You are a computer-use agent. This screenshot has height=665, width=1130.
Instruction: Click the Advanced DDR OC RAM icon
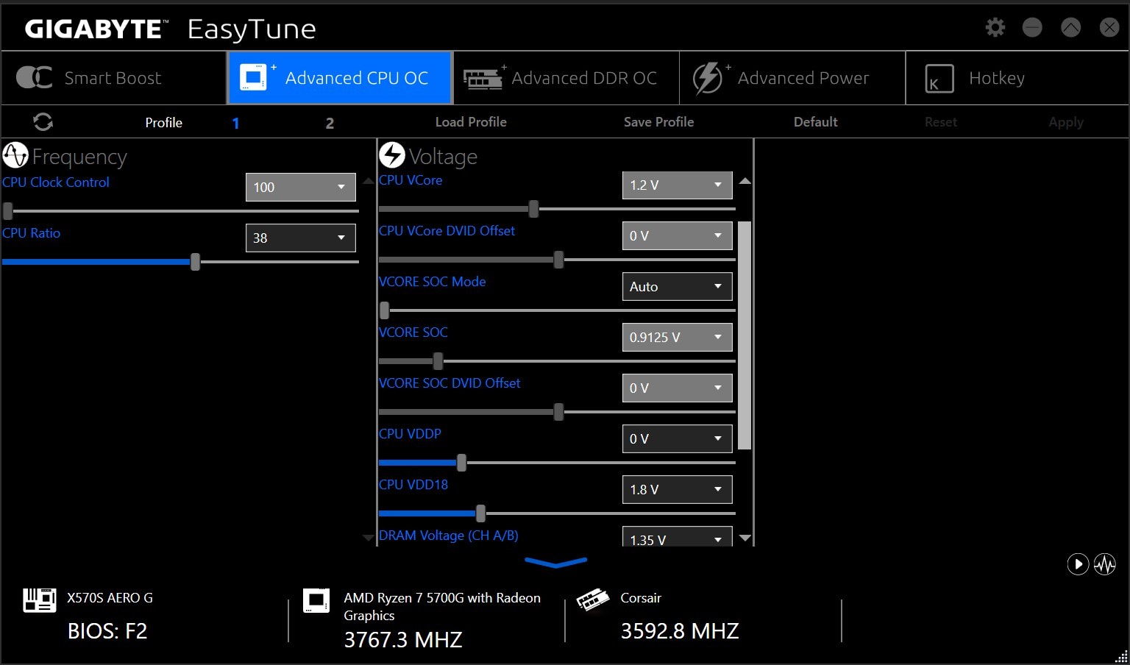click(x=483, y=77)
